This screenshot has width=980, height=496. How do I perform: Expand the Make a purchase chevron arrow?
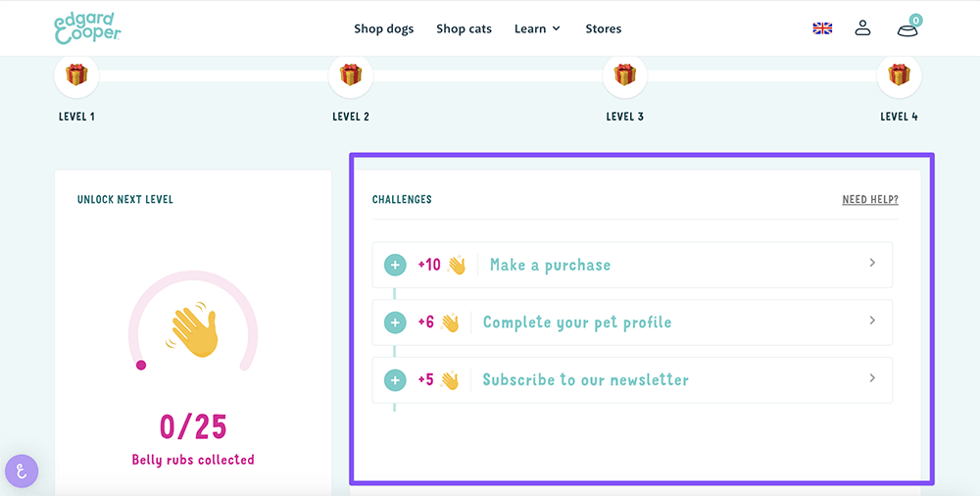click(872, 264)
